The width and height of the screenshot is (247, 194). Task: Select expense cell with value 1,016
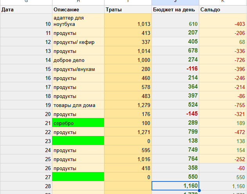(128, 159)
